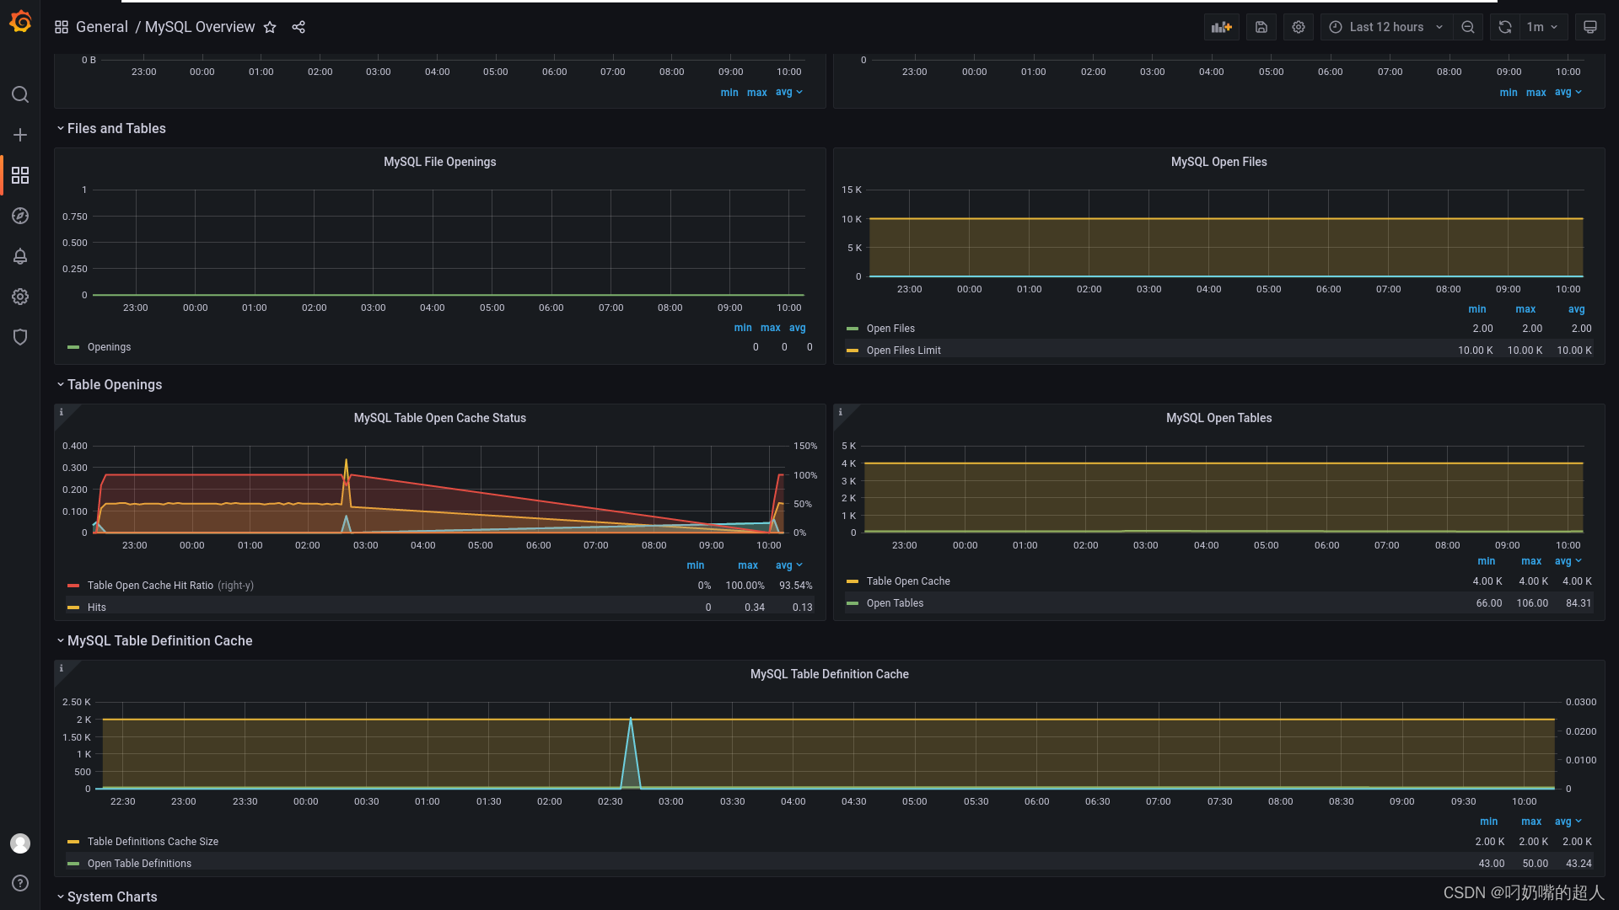Cycle view mode with monitor icon
This screenshot has width=1619, height=910.
[1590, 27]
